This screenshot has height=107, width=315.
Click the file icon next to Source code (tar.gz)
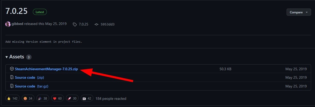(x=12, y=86)
